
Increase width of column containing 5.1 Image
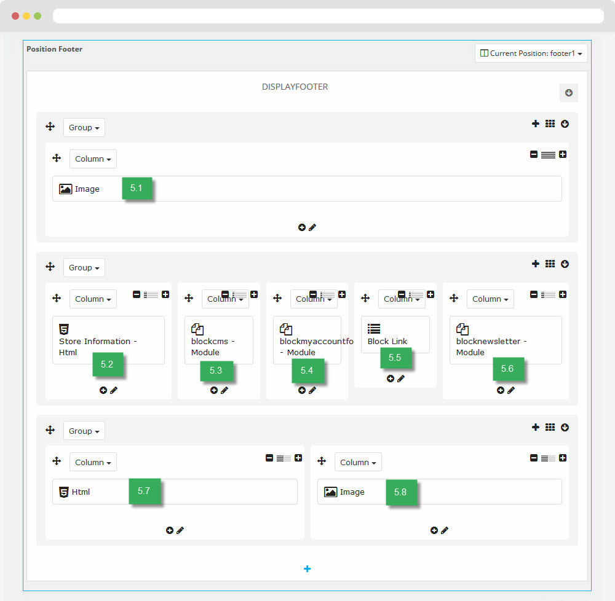pyautogui.click(x=563, y=154)
